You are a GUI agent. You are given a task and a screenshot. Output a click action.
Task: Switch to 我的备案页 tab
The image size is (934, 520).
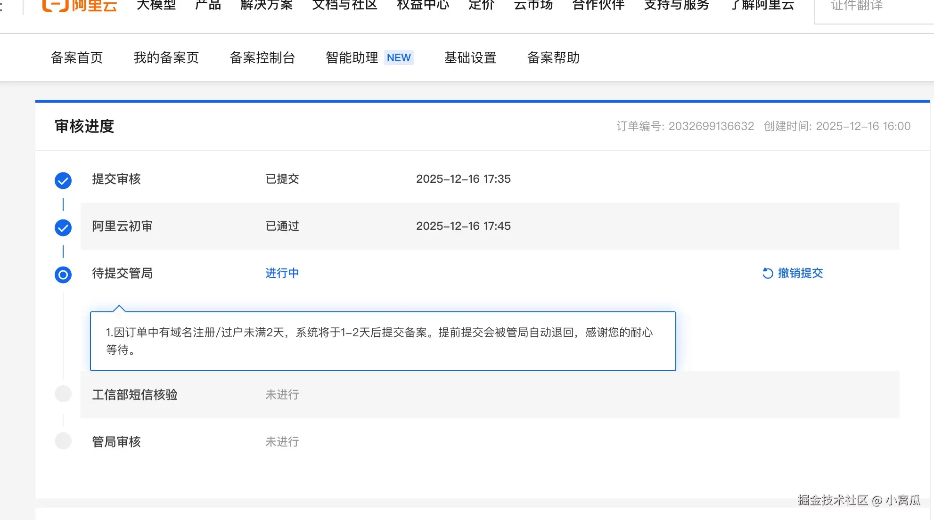[x=166, y=57]
